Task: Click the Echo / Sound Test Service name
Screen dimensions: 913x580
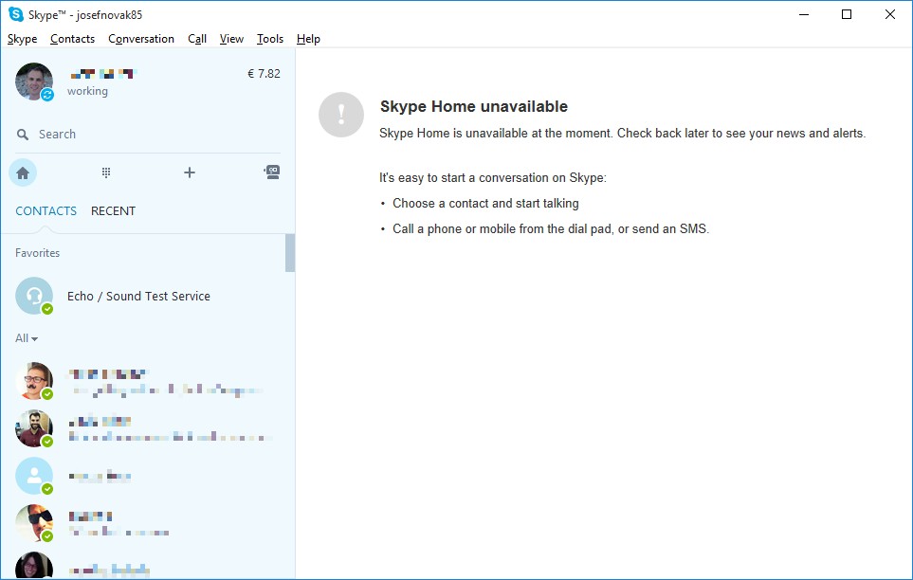Action: point(138,296)
